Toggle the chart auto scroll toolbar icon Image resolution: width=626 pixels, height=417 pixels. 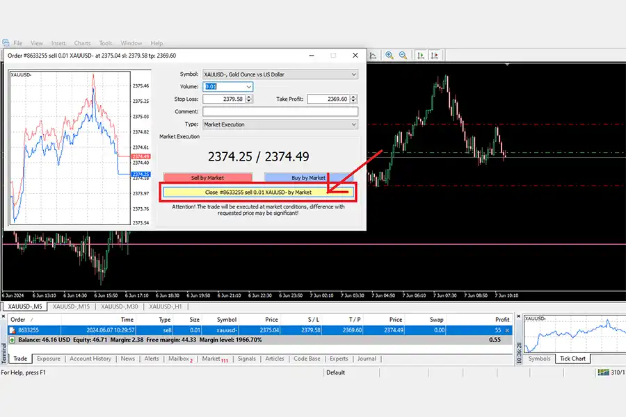tap(421, 56)
